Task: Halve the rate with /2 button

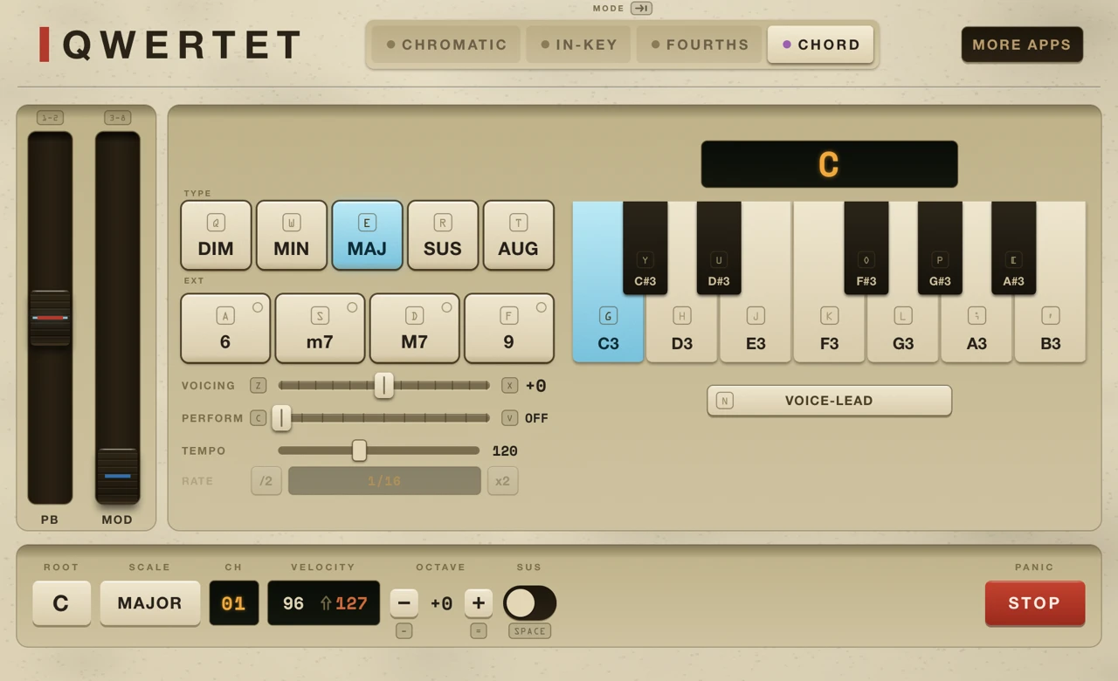Action: click(x=266, y=481)
